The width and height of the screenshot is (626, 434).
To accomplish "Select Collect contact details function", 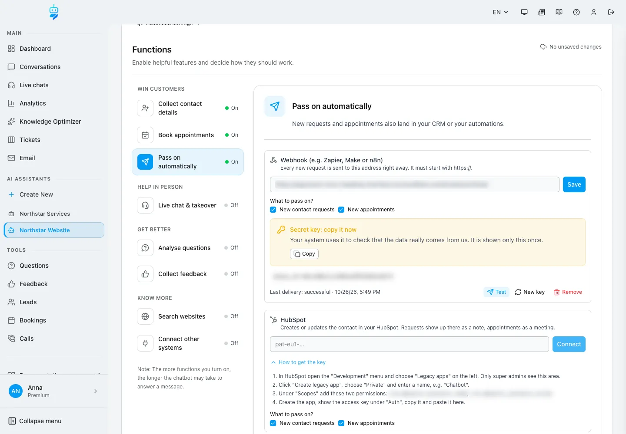I will pyautogui.click(x=188, y=108).
